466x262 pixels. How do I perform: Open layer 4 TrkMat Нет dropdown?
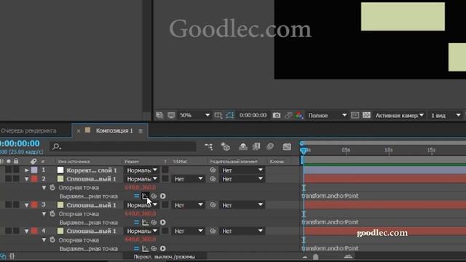188,231
